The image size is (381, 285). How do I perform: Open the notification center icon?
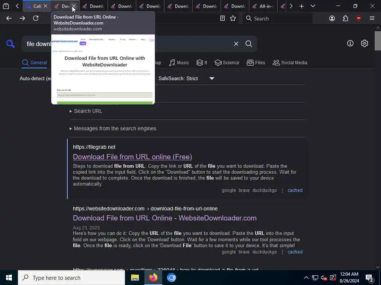(x=369, y=278)
